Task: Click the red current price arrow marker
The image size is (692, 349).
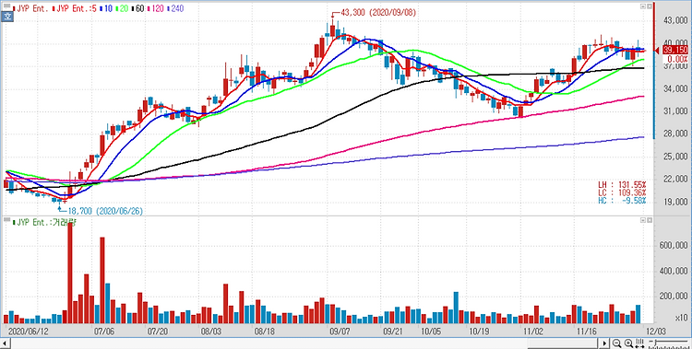Action: coord(657,52)
